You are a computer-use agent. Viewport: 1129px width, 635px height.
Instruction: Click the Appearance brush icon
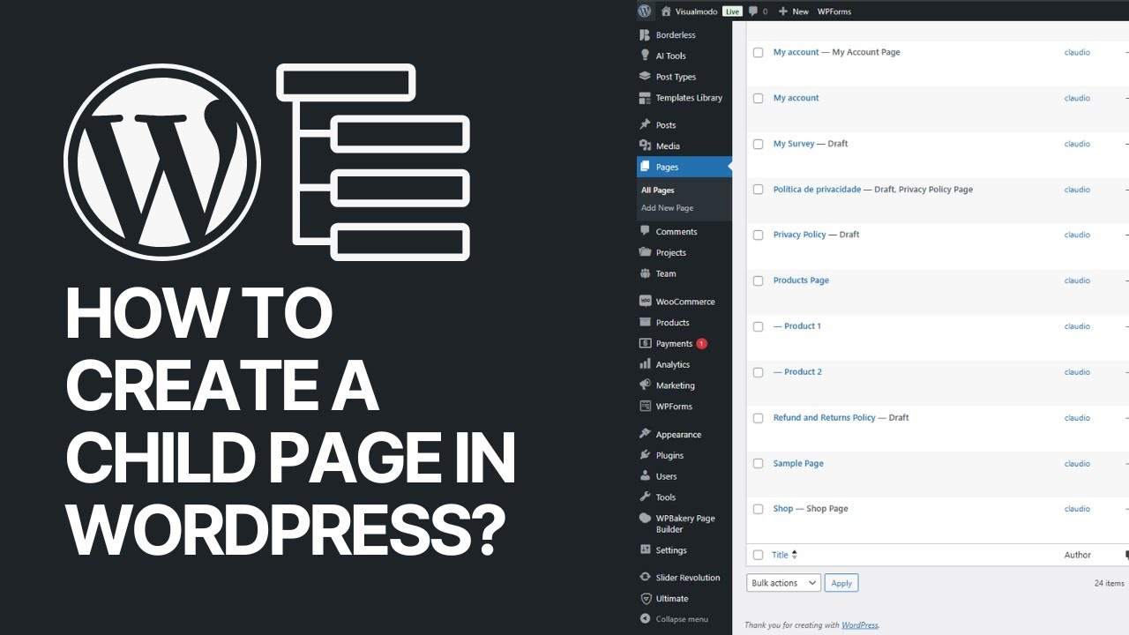click(645, 434)
